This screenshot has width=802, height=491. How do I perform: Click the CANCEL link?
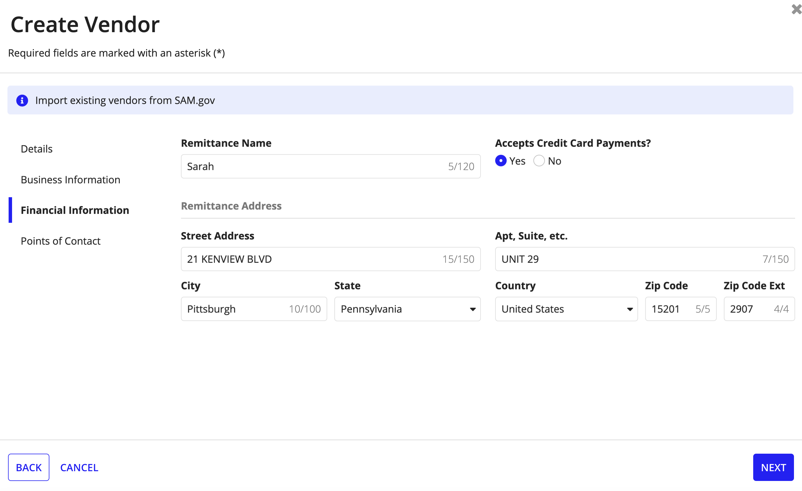coord(79,467)
